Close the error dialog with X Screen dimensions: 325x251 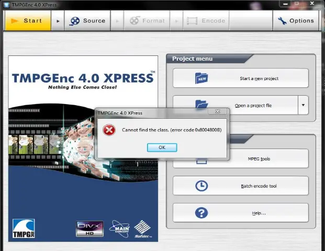click(x=218, y=112)
